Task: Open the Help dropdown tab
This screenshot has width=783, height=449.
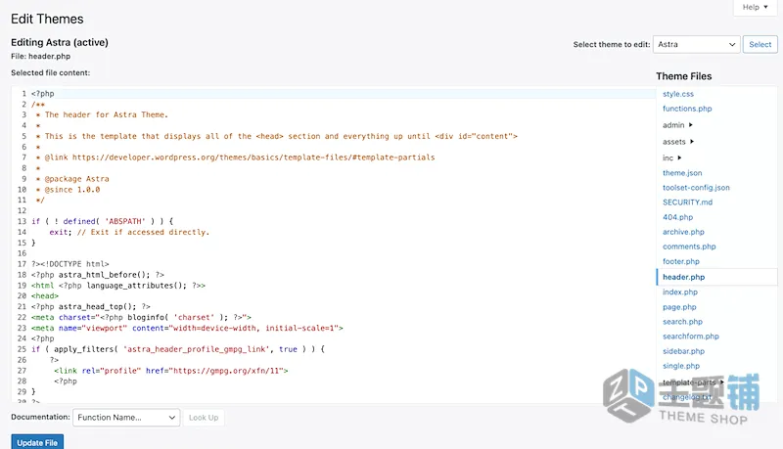Action: 755,7
